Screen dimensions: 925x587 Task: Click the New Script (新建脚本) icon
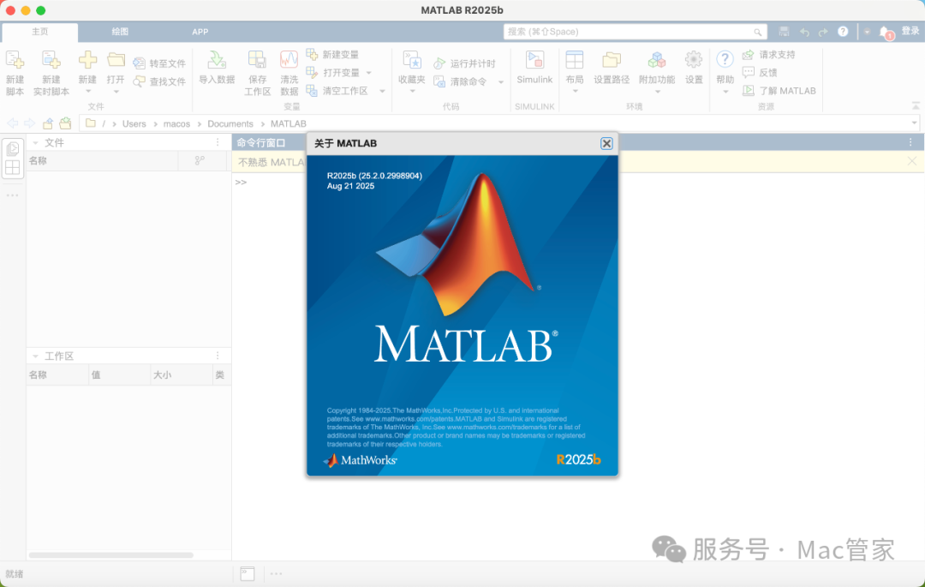15,60
